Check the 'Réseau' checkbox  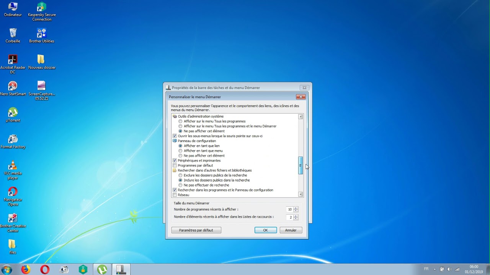(175, 195)
